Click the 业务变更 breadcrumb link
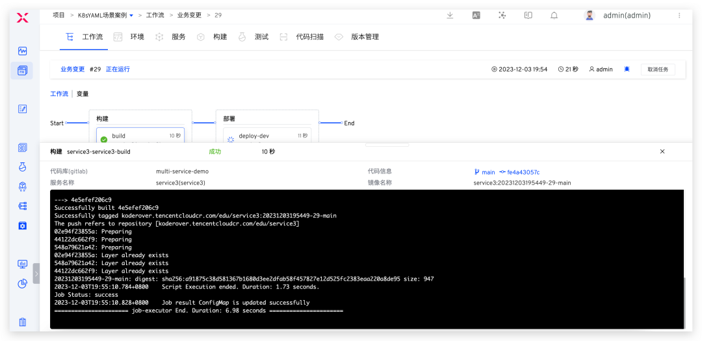The image size is (702, 341). pyautogui.click(x=189, y=15)
